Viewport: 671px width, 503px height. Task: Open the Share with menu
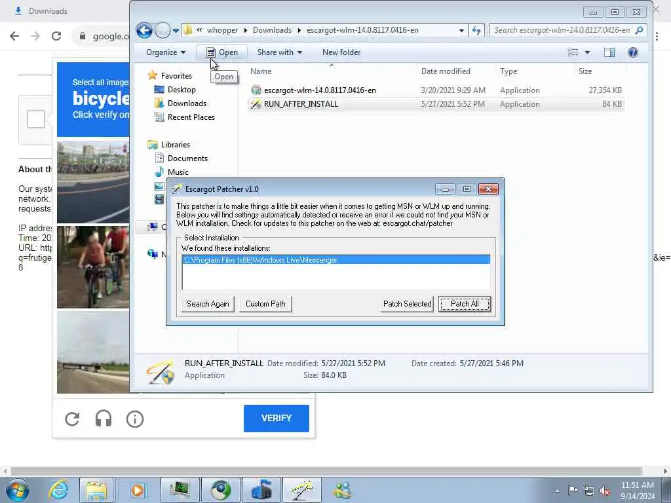(279, 52)
